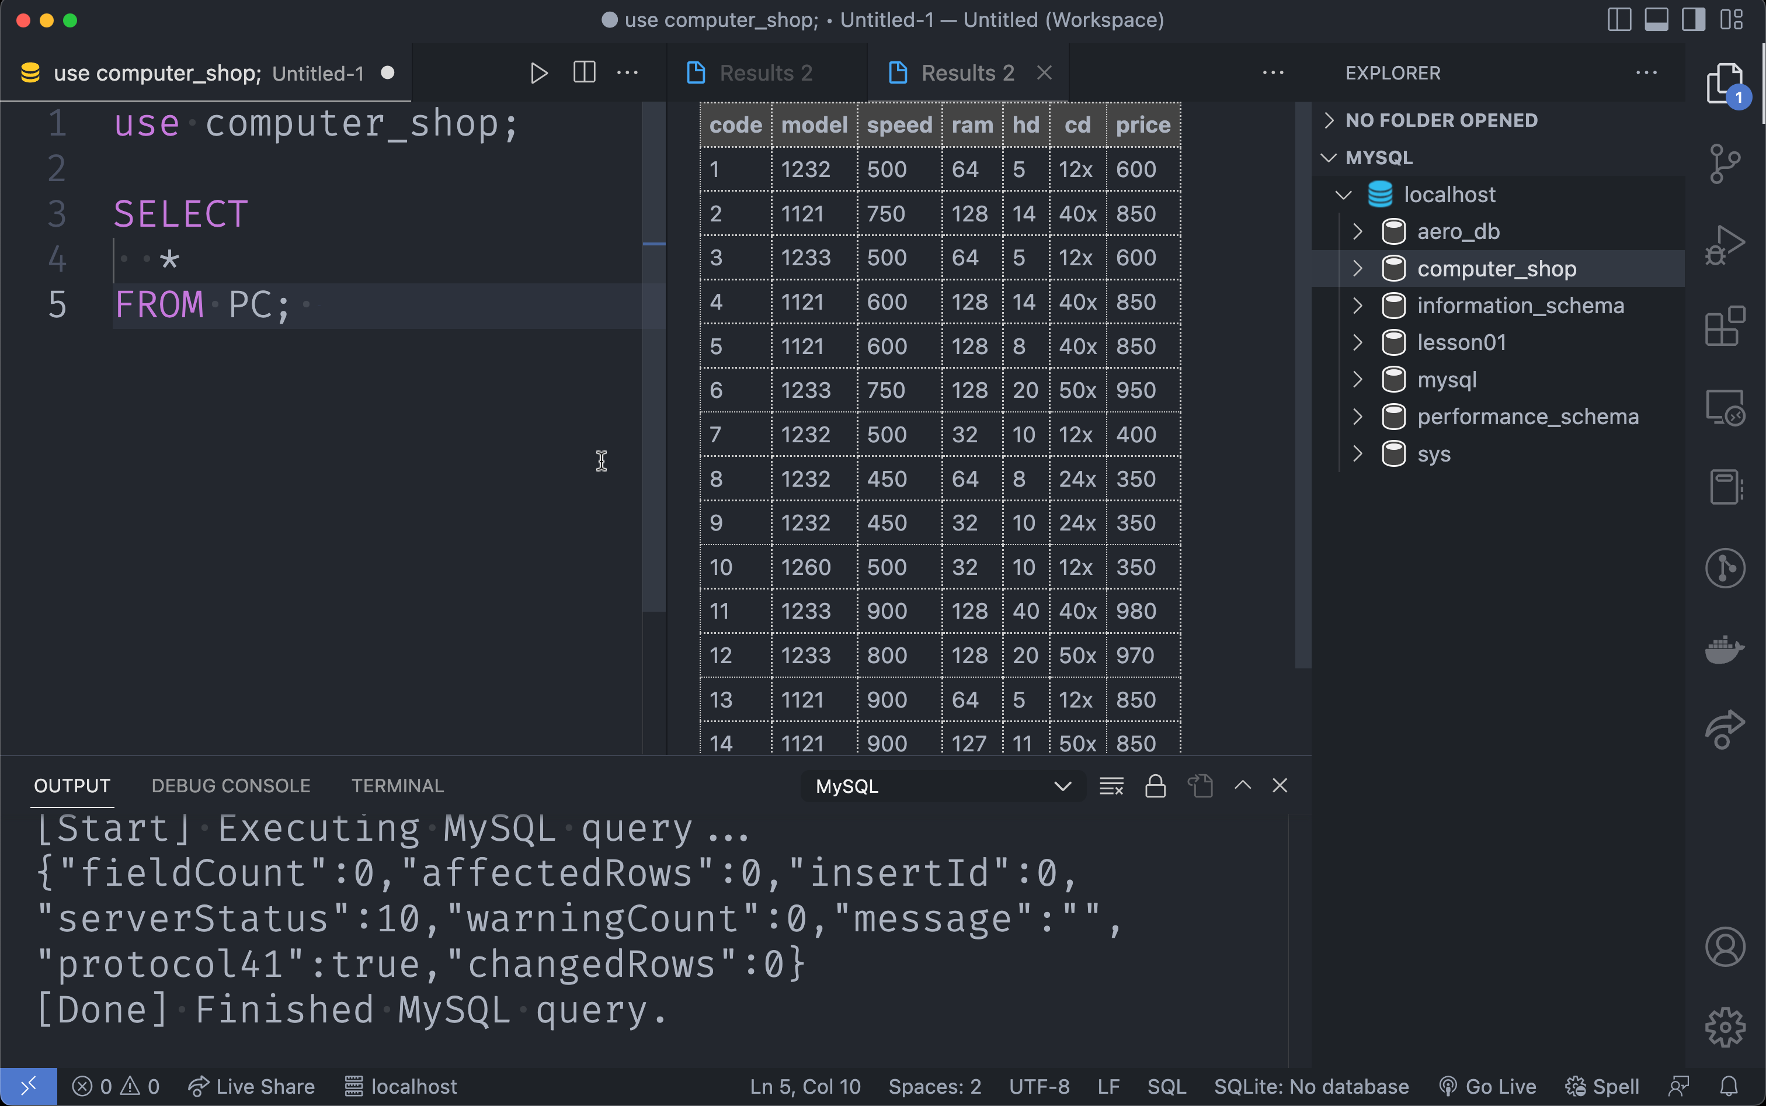
Task: Clear the output panel
Action: click(x=1111, y=786)
